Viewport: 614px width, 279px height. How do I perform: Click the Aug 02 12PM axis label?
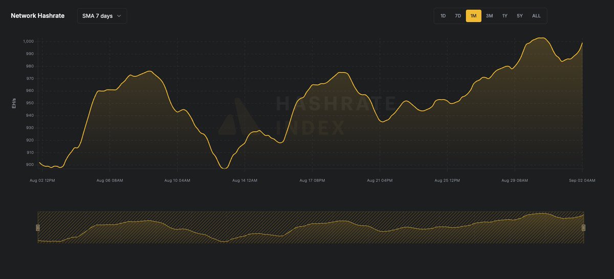click(42, 180)
